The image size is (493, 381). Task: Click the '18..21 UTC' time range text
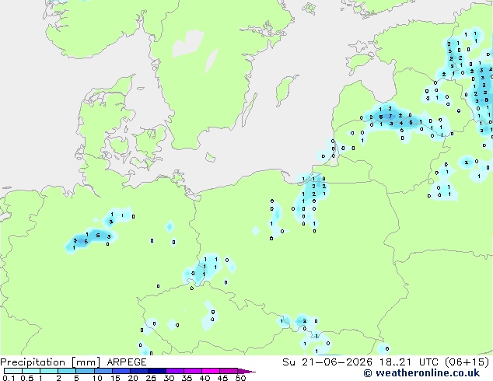408,362
